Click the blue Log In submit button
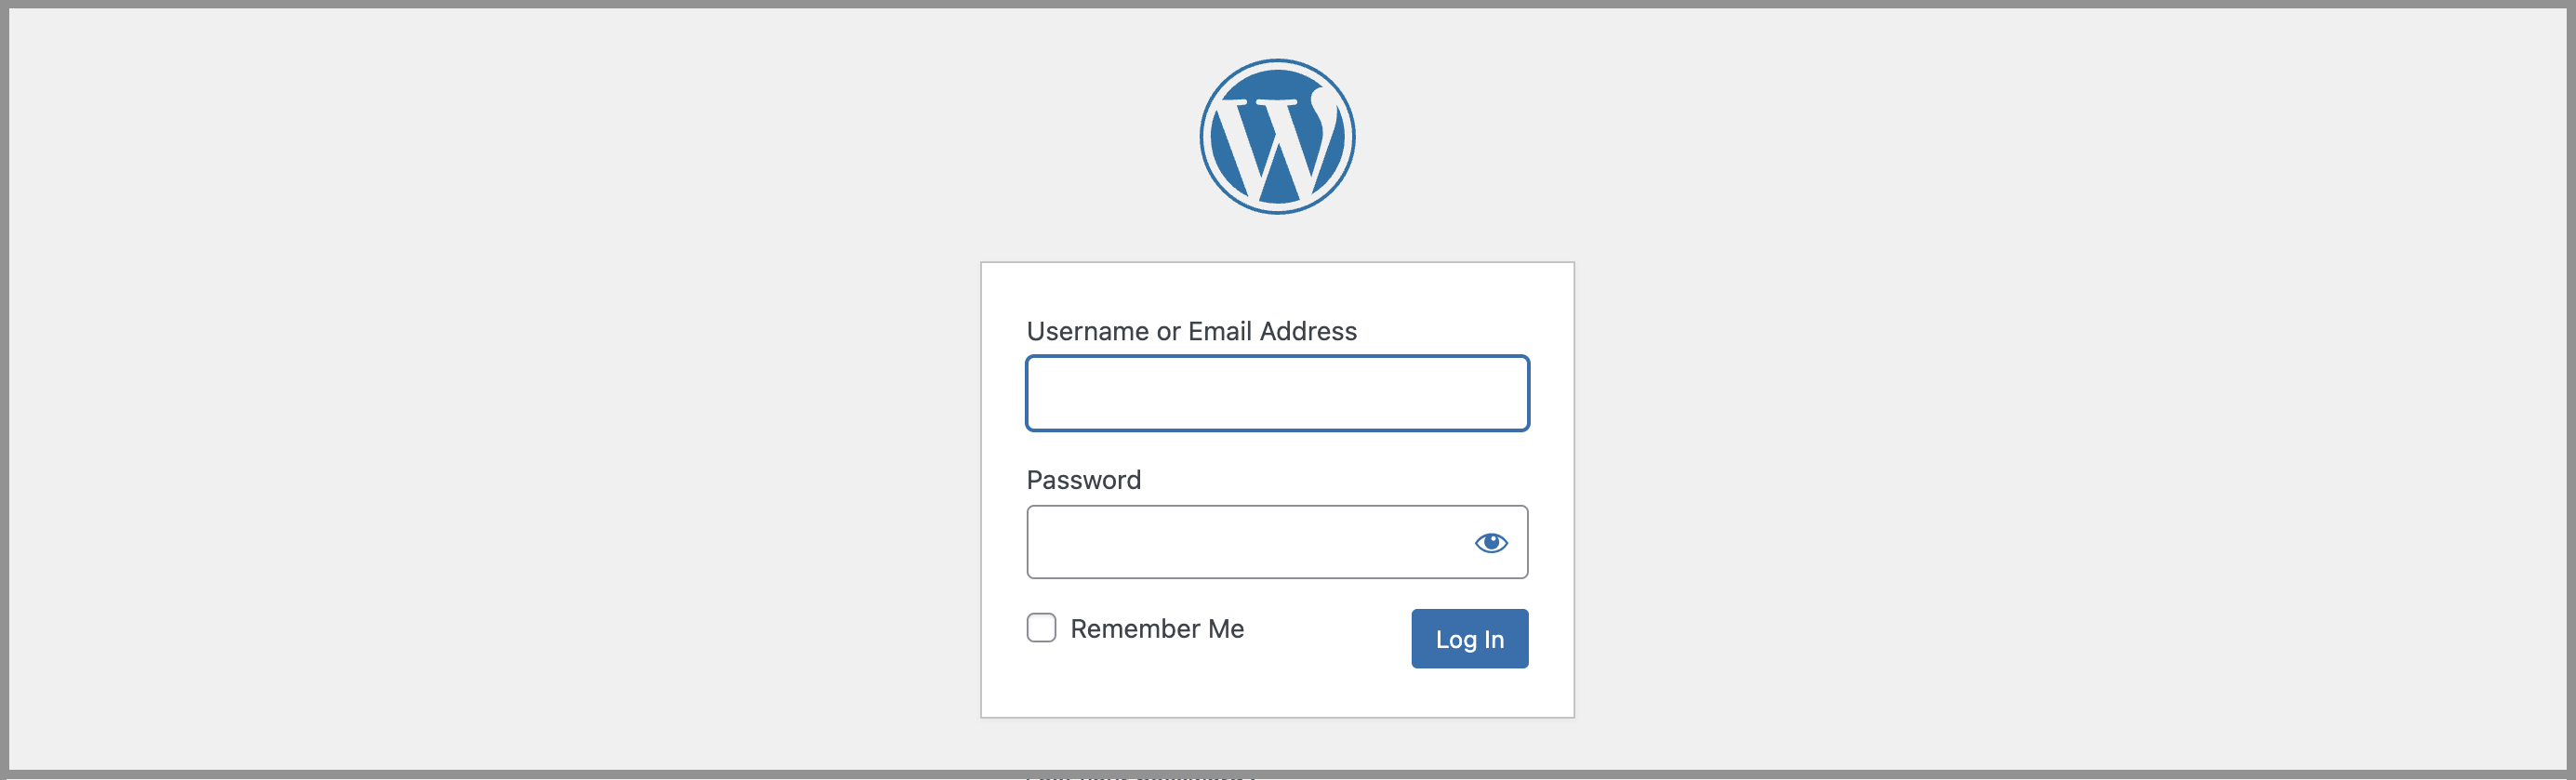Image resolution: width=2576 pixels, height=780 pixels. (x=1469, y=638)
